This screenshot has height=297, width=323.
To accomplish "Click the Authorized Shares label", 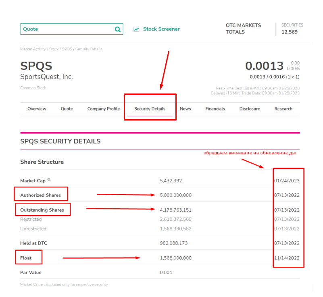I will pos(40,195).
